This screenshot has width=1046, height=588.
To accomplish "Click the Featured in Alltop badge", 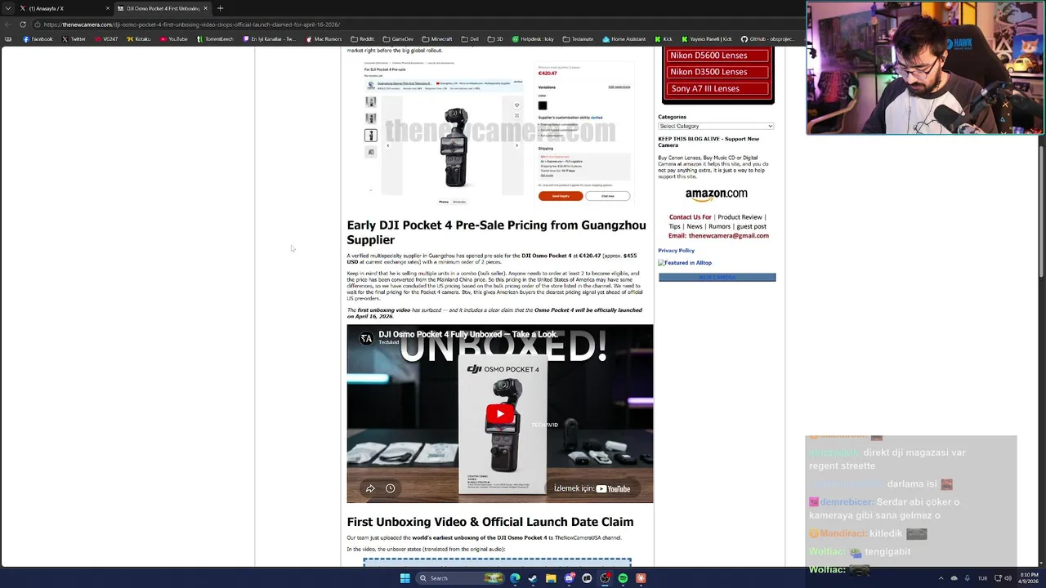I will click(x=685, y=263).
